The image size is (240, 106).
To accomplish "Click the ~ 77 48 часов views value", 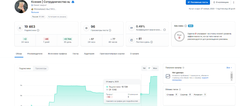I will (113, 39).
